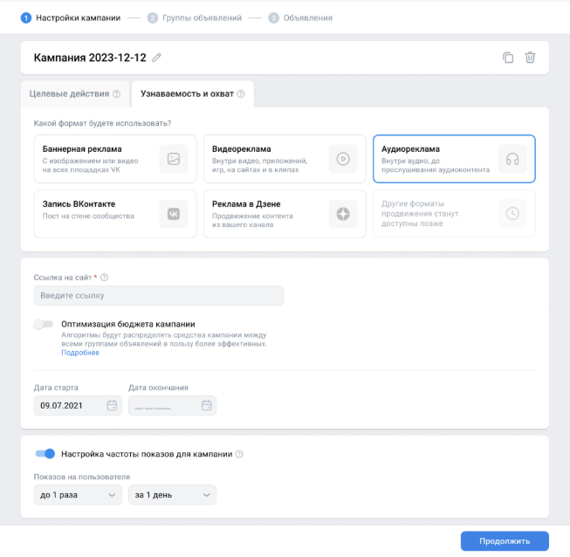
Task: Enable Оптимизация бюджета кампании toggle
Action: click(44, 324)
